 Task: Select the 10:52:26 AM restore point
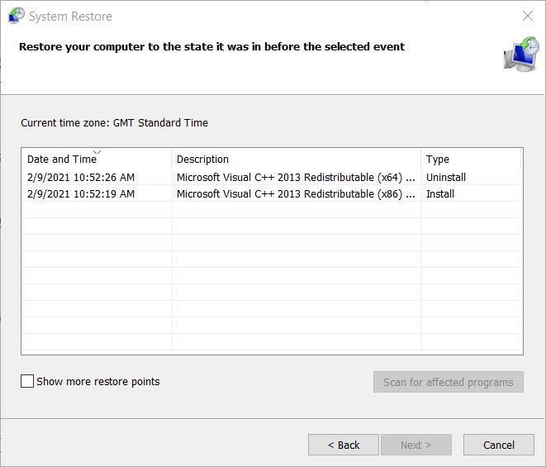(x=81, y=178)
